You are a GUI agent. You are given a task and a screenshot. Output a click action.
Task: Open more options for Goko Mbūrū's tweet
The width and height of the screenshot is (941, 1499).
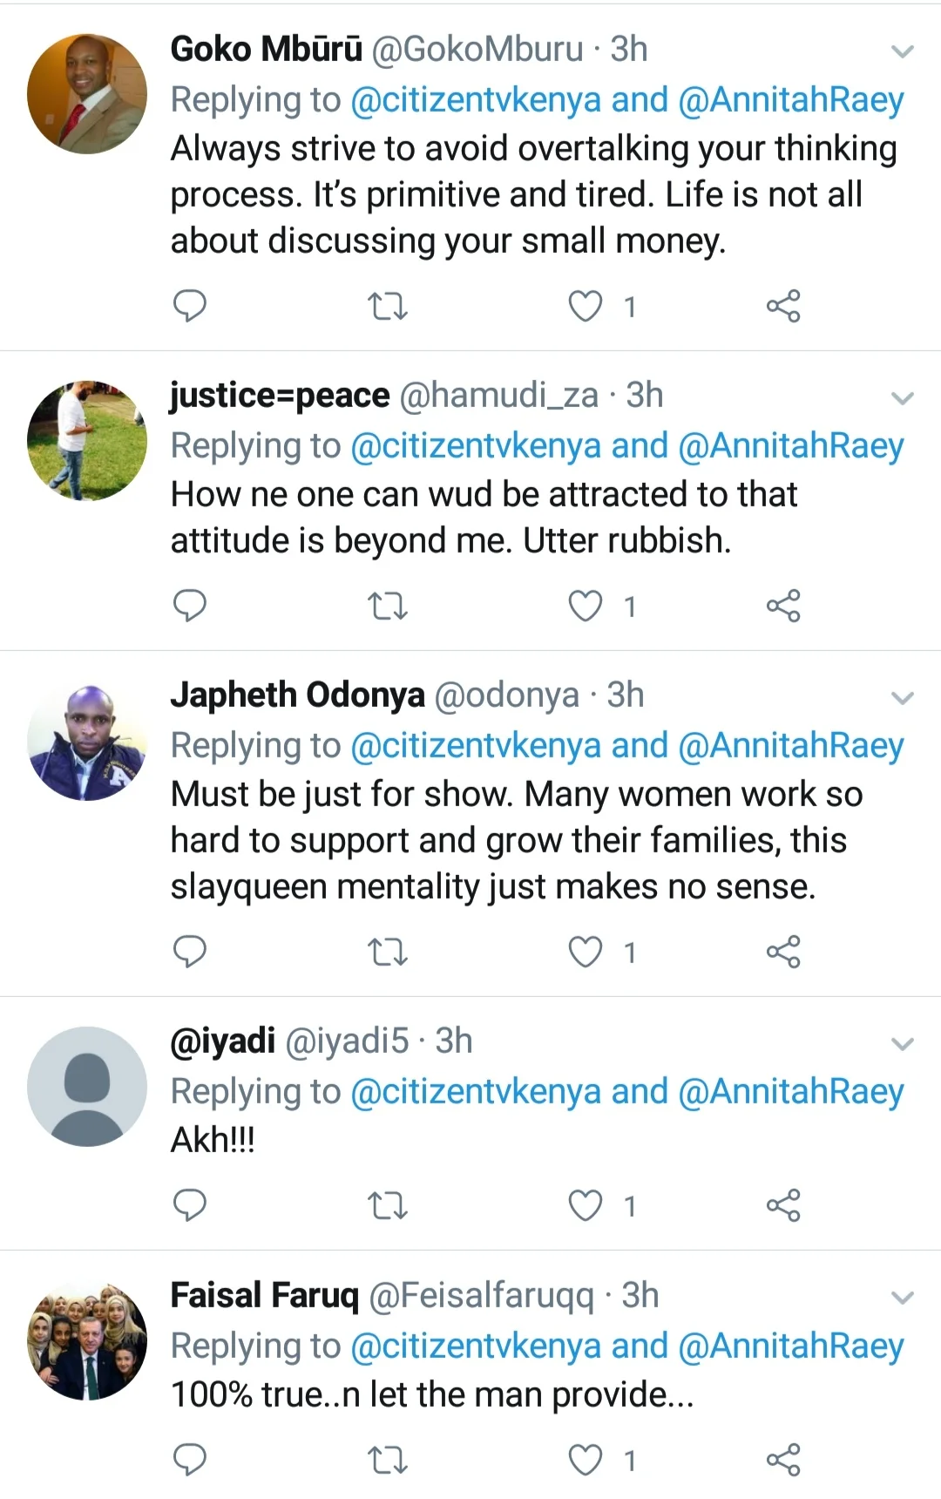click(903, 51)
